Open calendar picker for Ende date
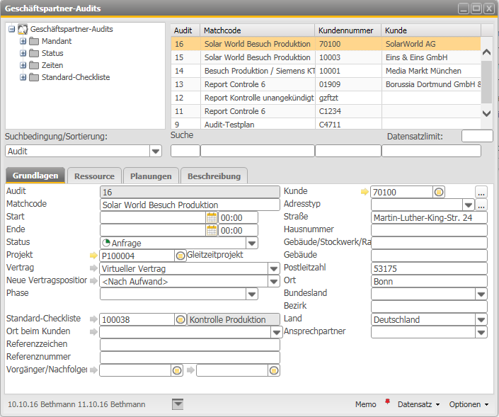The height and width of the screenshot is (417, 499). pos(212,231)
